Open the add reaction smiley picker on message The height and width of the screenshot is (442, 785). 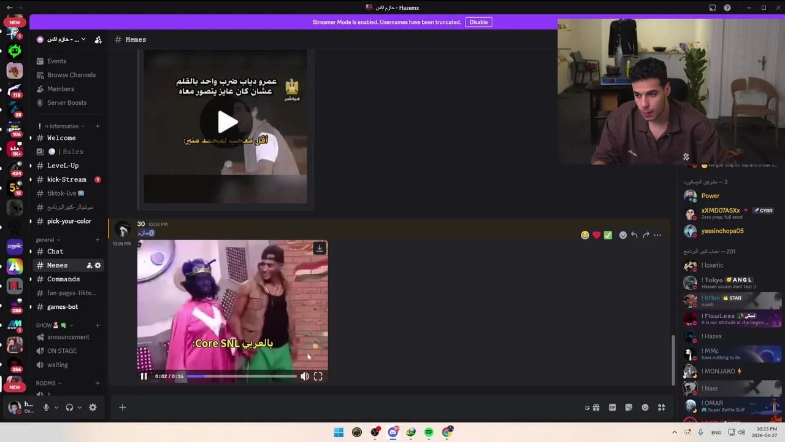tap(623, 235)
